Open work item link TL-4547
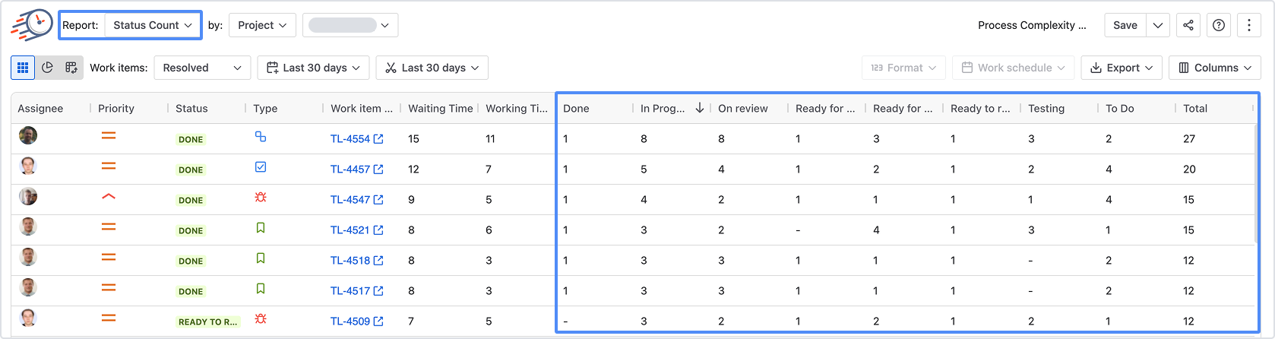Screen dimensions: 1275x339 [x=356, y=199]
